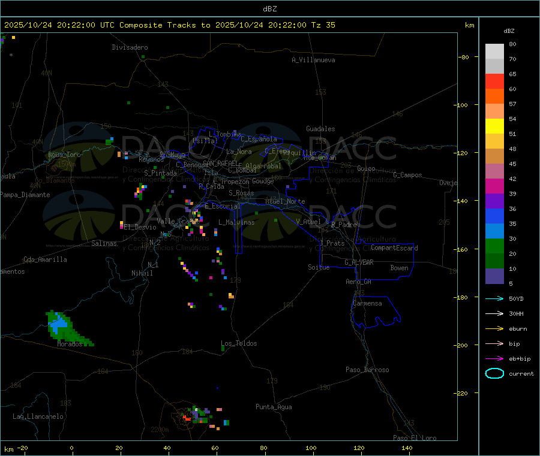This screenshot has width=540, height=456.
Task: Click the Cda_Amarilla map label
Action: 45,259
